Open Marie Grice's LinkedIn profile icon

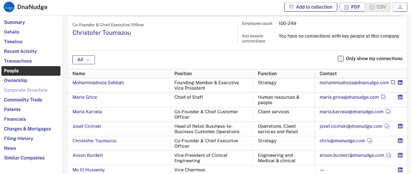400,97
